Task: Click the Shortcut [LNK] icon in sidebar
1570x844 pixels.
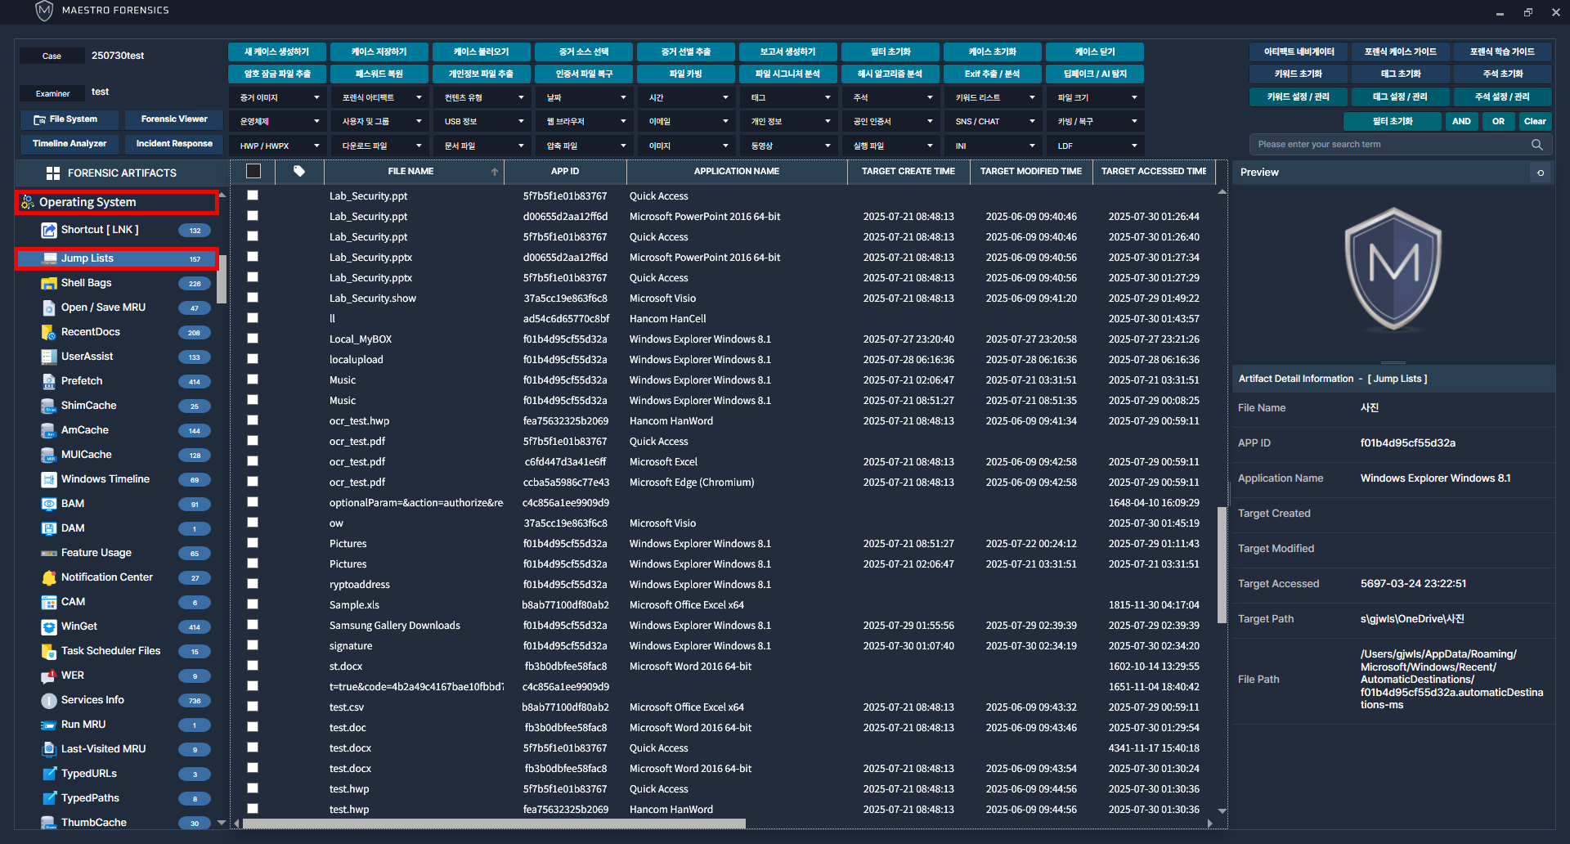Action: [x=49, y=231]
